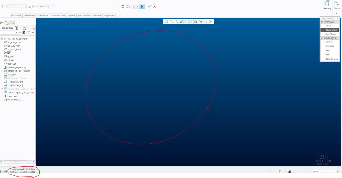
Task: Open the Tool Motions tab
Action: point(84,16)
